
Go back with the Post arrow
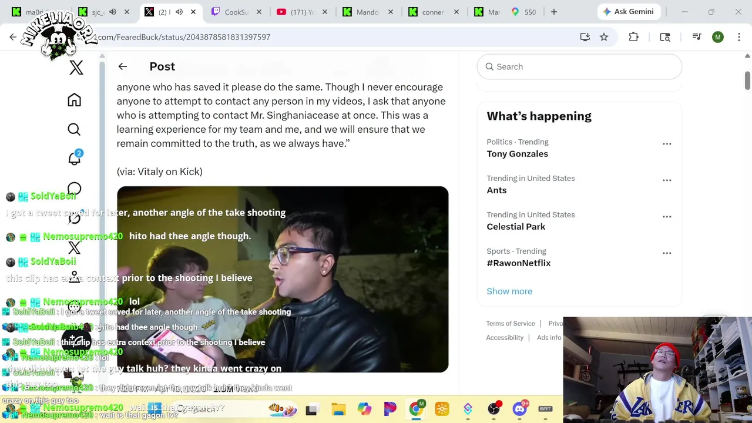122,66
